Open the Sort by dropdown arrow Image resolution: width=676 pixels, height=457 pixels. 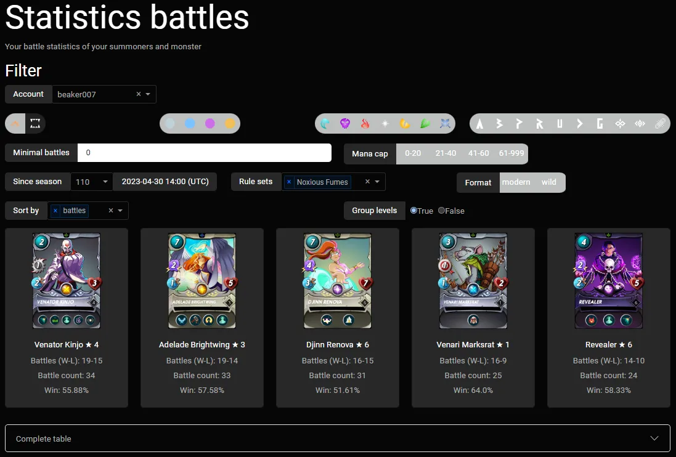[120, 211]
